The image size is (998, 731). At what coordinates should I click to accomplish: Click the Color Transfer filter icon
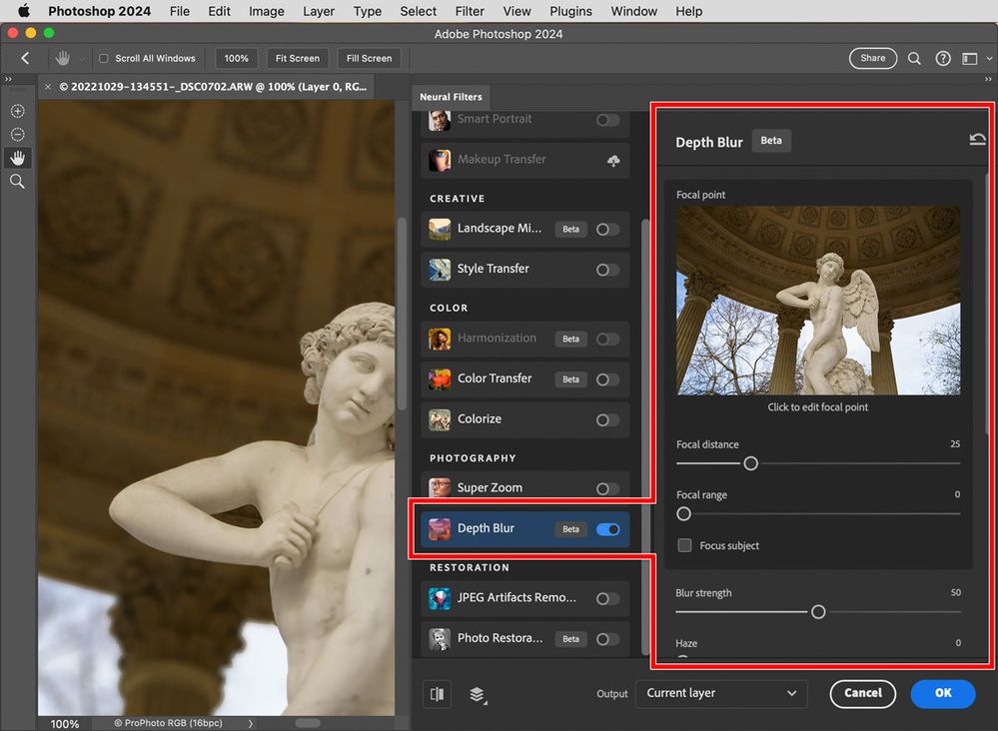click(440, 379)
